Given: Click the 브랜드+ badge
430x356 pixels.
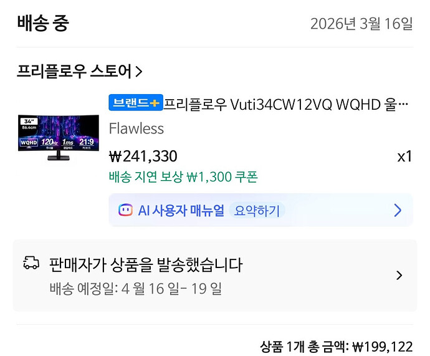Looking at the screenshot, I should point(136,103).
